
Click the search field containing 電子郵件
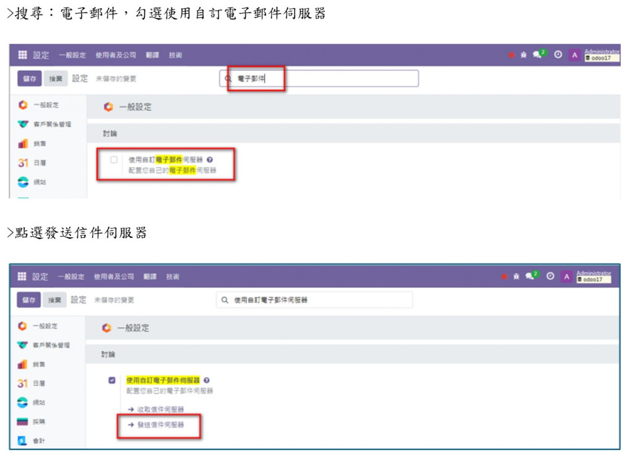point(319,78)
